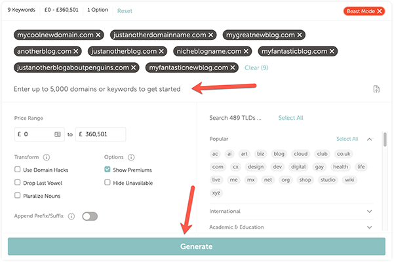Viewport: 394px width, 262px height.
Task: Check Drop Last Vowel option
Action: click(x=17, y=182)
